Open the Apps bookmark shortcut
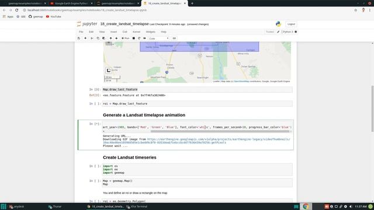374x210 pixels. click(8, 17)
